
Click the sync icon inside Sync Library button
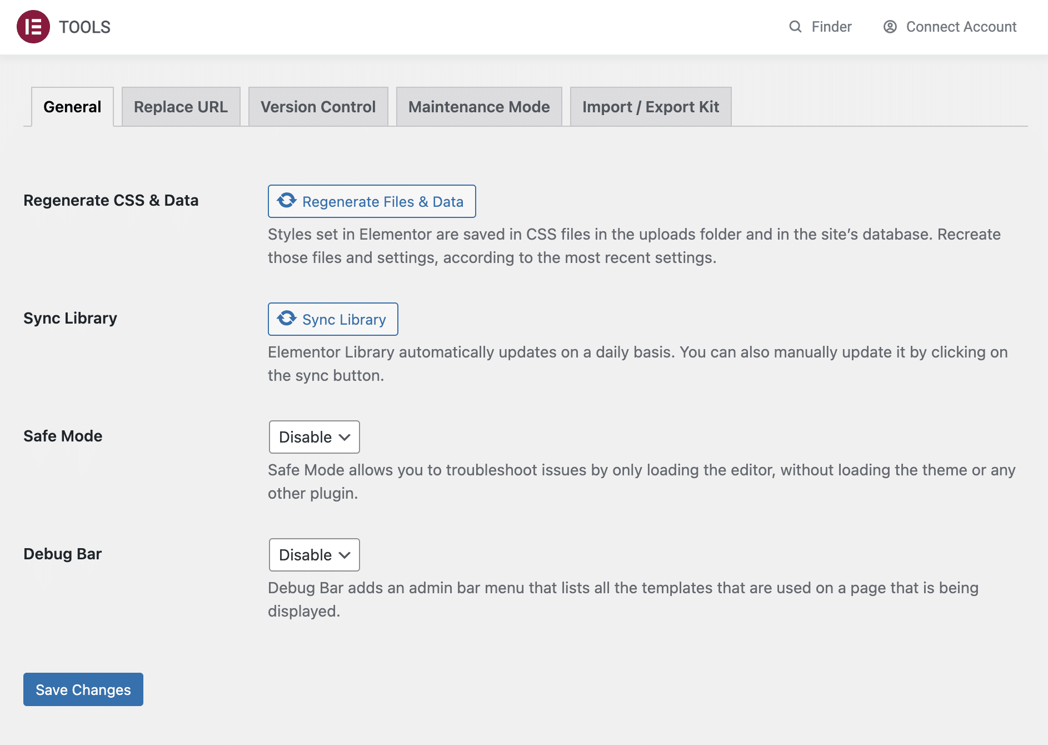[286, 319]
